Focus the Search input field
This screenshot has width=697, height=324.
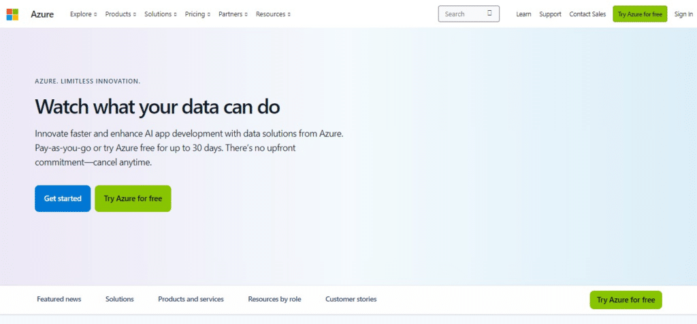pyautogui.click(x=468, y=14)
